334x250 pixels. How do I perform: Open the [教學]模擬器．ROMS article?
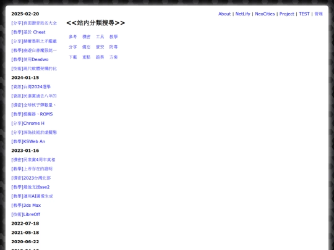click(32, 114)
